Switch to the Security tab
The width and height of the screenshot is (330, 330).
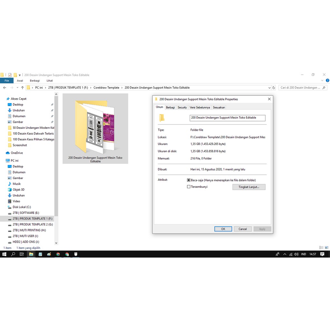tap(182, 107)
